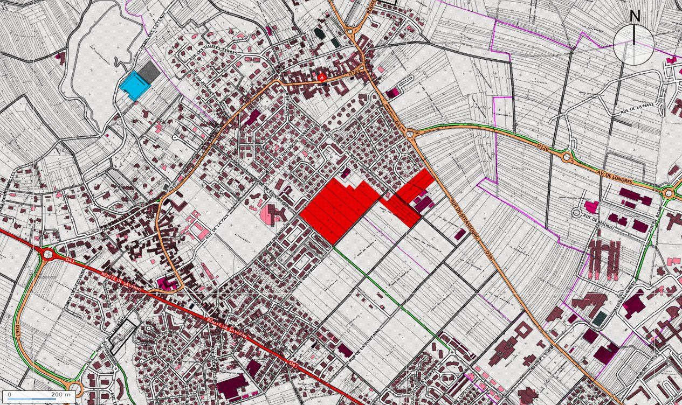The width and height of the screenshot is (682, 405).
Task: Click the magenta building next to Rue de Madrid
Action: 591,206
